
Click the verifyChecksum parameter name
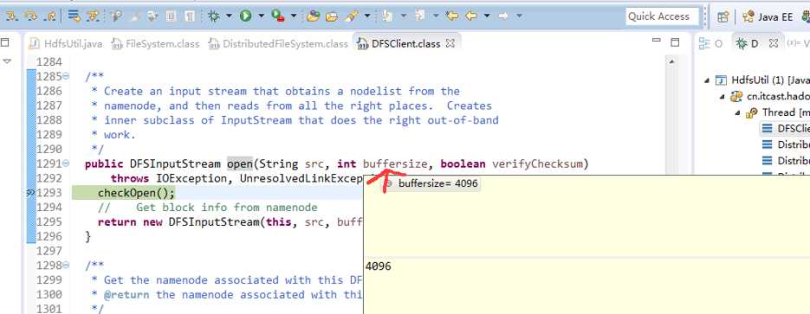[x=537, y=164]
